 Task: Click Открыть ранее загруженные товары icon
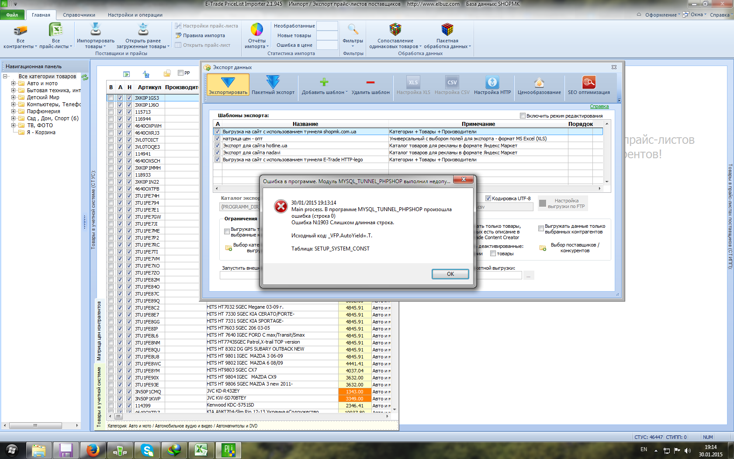(143, 29)
